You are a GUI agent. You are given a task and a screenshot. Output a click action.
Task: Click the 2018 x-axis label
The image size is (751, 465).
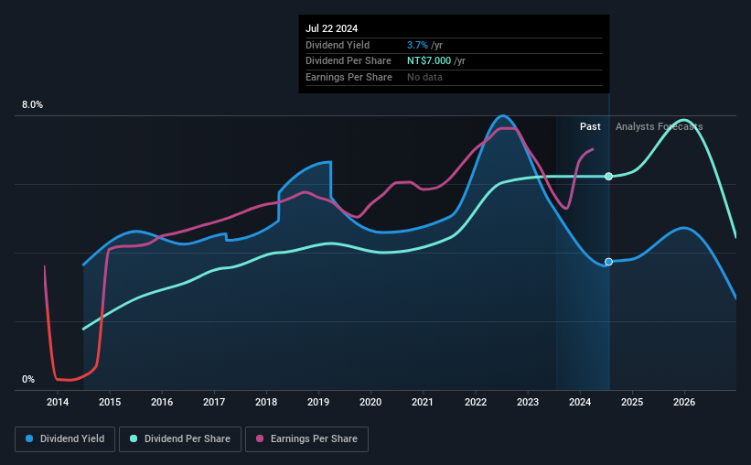(266, 402)
